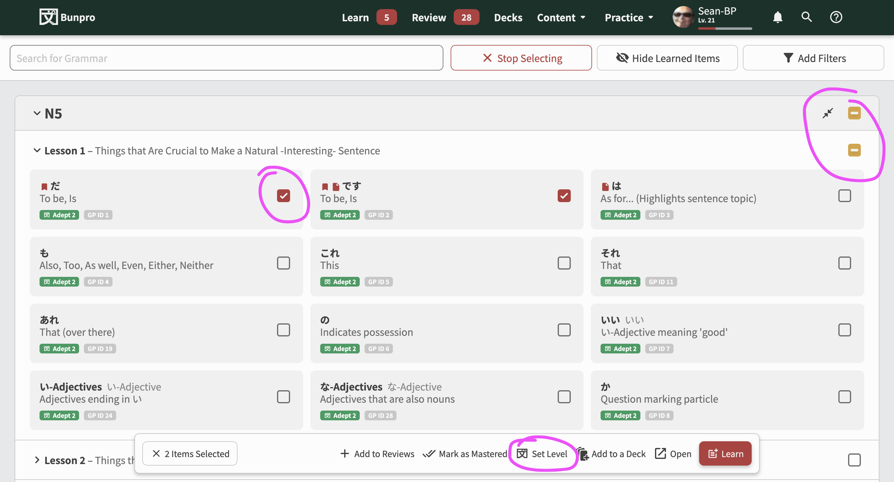
Task: Go to the Review tab
Action: click(x=429, y=17)
